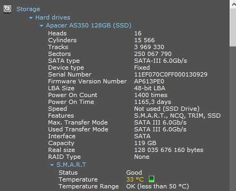Image resolution: width=236 pixels, height=191 pixels.
Task: Select the Used Transfer Mode label
Action: 78,129
